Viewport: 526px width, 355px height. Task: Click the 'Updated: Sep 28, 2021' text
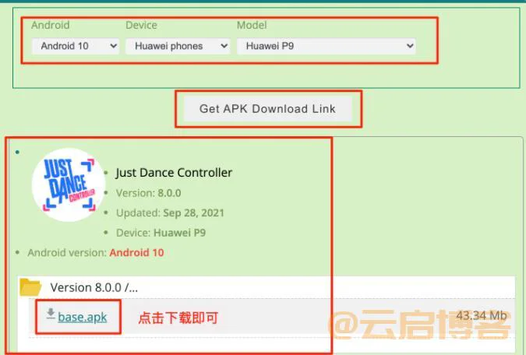click(x=170, y=213)
